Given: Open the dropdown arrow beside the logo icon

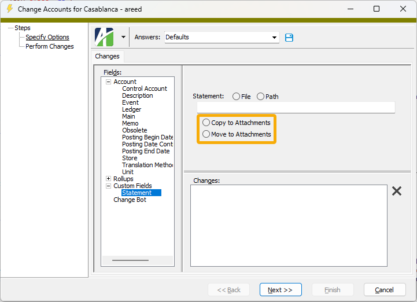Looking at the screenshot, I should click(x=123, y=37).
